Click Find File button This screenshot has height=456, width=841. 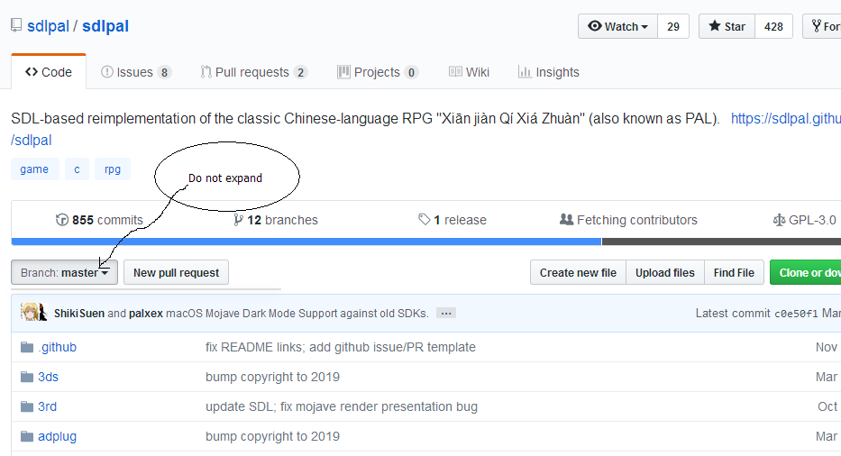click(734, 272)
